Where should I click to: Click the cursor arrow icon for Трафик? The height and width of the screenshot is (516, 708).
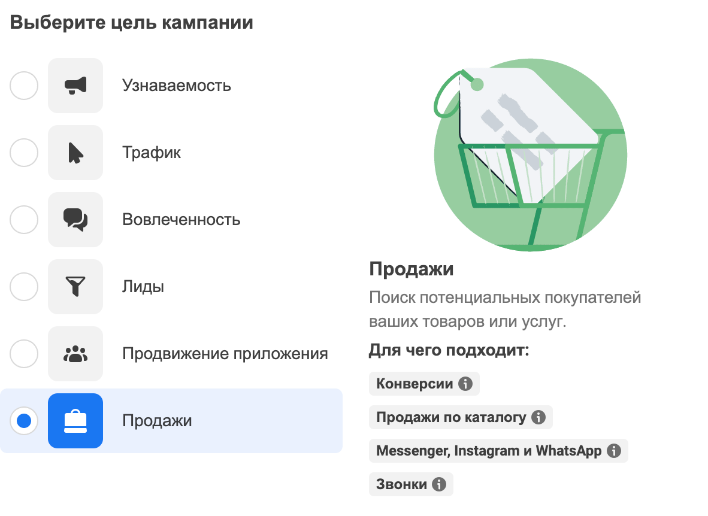pos(75,153)
